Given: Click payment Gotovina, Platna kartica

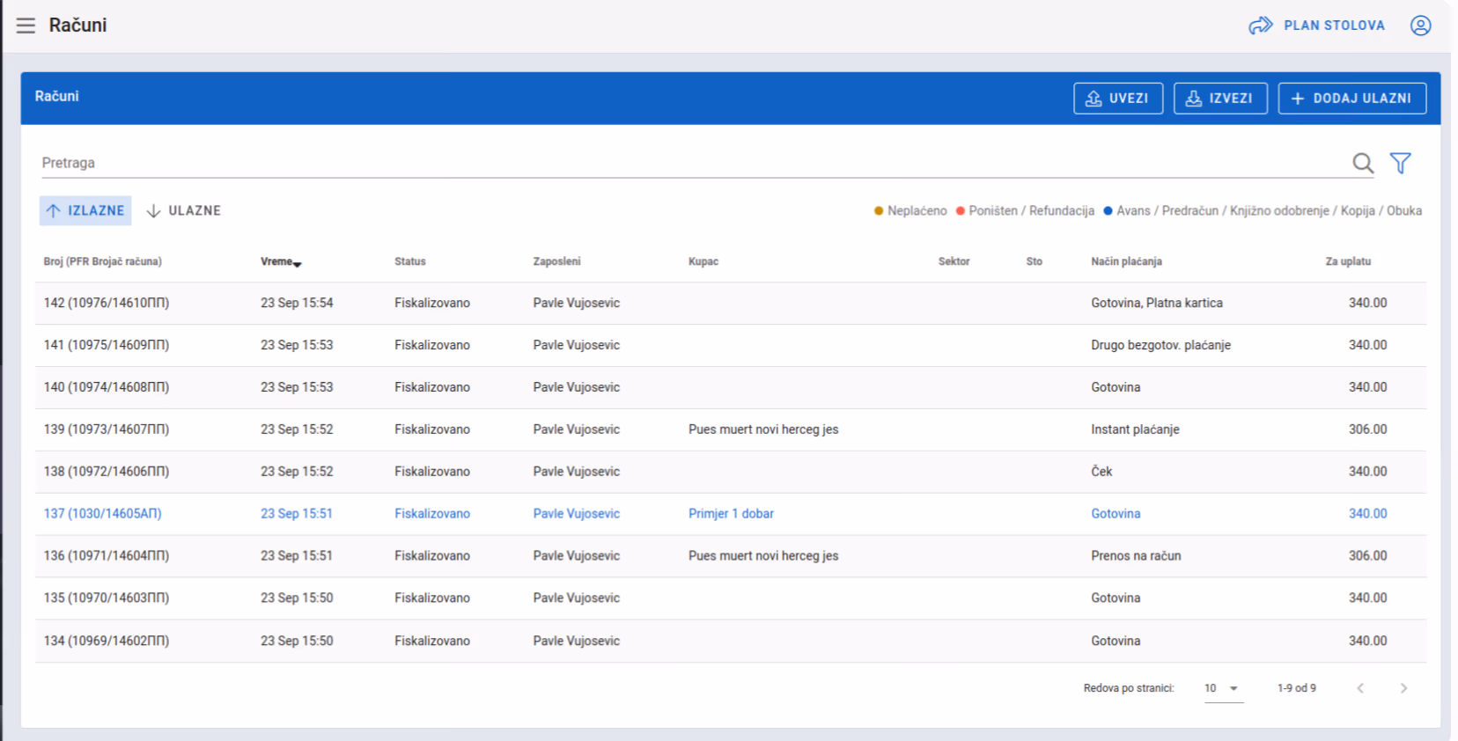Looking at the screenshot, I should (1157, 303).
